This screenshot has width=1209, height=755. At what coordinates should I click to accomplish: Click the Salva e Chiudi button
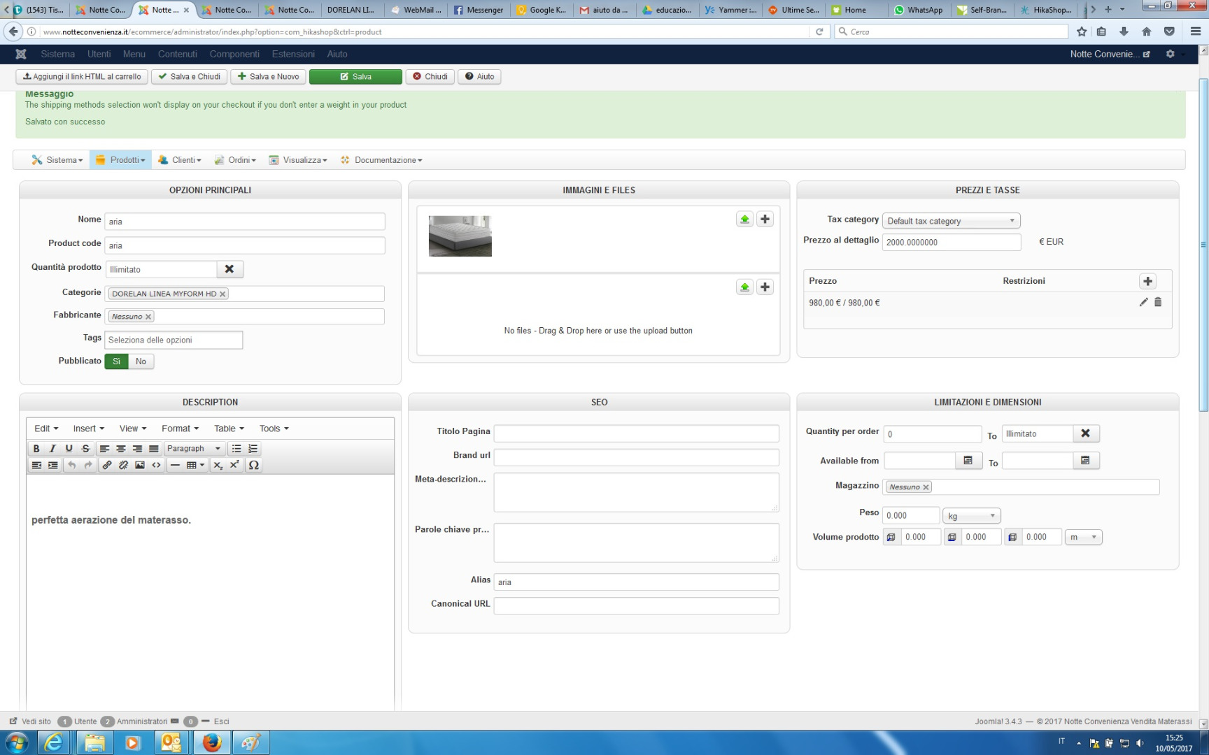[x=190, y=77]
